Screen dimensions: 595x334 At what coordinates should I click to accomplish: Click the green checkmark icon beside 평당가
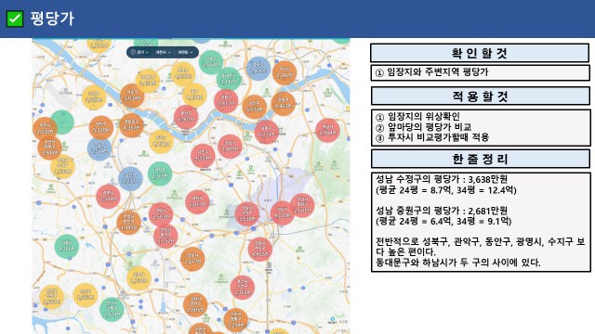point(15,19)
